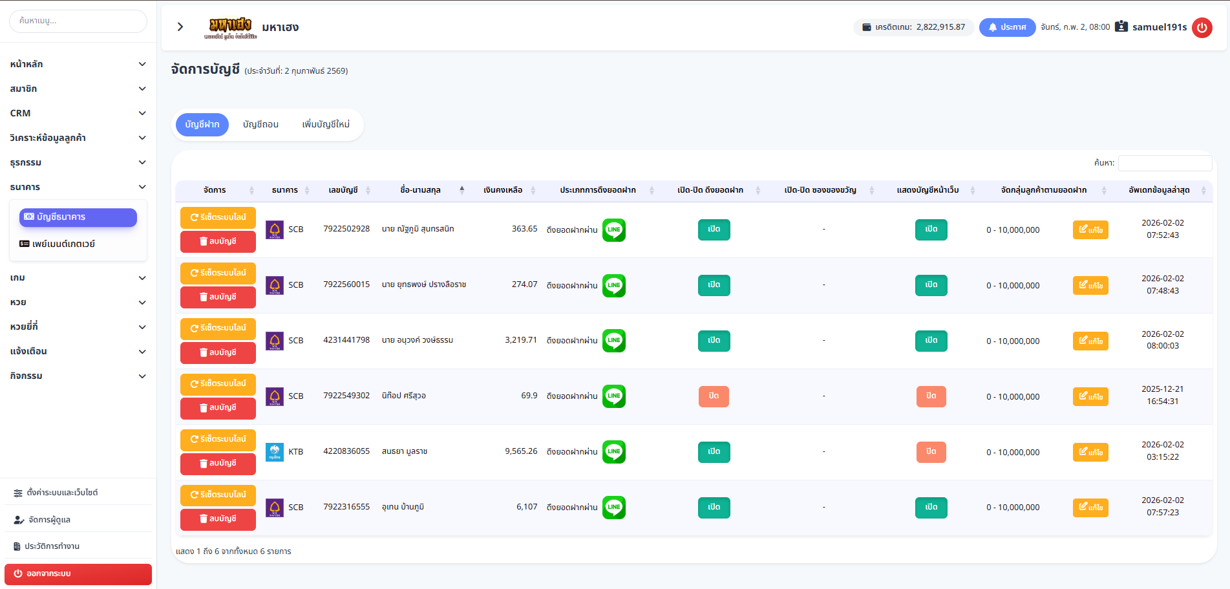Expand the sidebar using the top arrow icon
The height and width of the screenshot is (589, 1230).
[x=180, y=27]
